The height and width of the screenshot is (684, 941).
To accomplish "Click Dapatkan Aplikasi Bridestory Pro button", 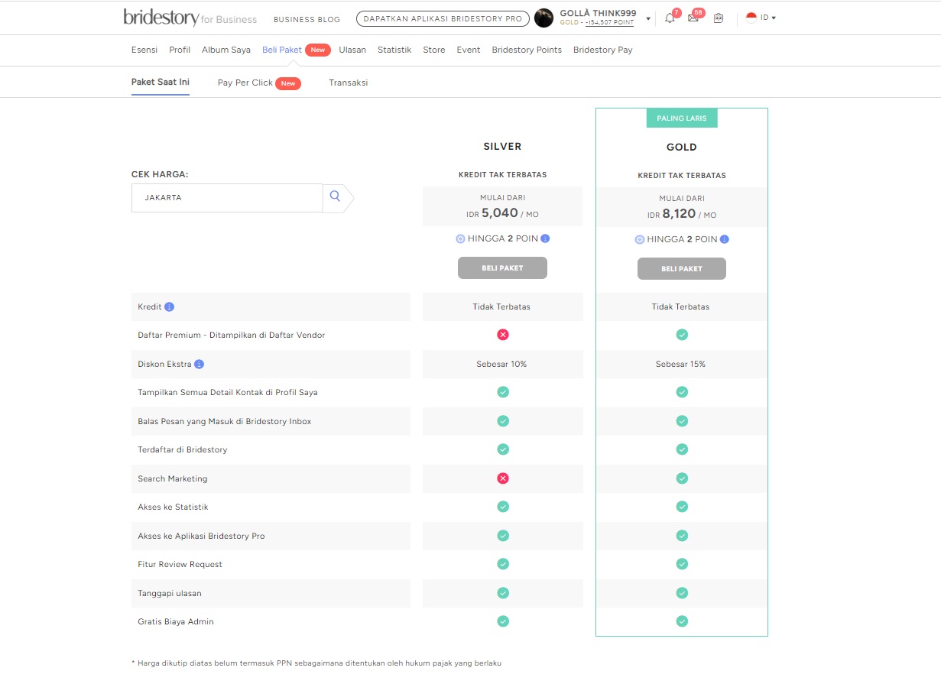I will 443,19.
